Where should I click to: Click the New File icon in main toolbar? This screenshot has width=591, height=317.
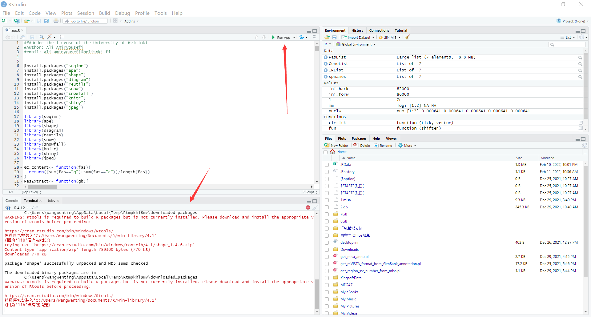pyautogui.click(x=4, y=21)
